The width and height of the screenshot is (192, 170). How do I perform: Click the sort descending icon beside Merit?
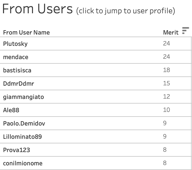186,31
